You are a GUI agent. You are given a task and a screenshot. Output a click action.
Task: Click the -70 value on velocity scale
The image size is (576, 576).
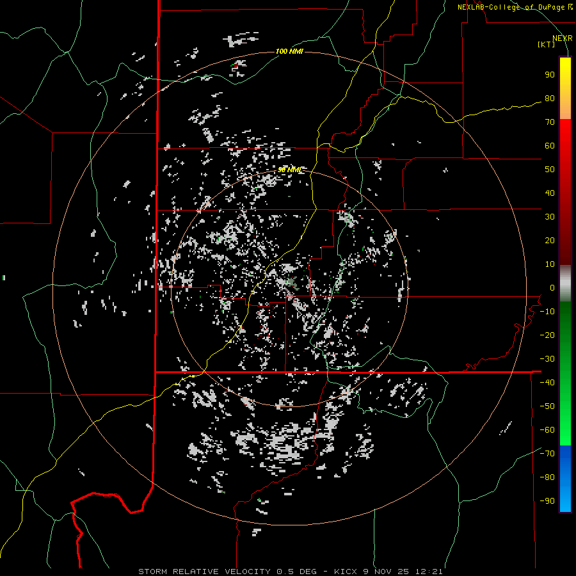(x=547, y=454)
